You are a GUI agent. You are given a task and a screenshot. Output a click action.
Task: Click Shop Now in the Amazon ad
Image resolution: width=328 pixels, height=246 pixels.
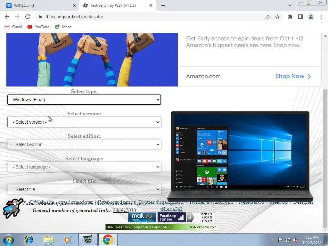click(293, 76)
